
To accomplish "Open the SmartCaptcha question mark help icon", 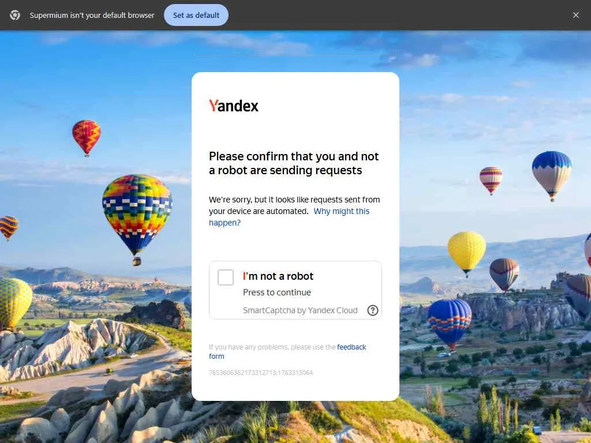I will click(x=372, y=310).
